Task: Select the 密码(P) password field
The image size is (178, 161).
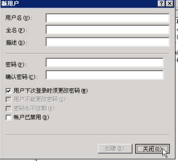Action: (x=104, y=63)
